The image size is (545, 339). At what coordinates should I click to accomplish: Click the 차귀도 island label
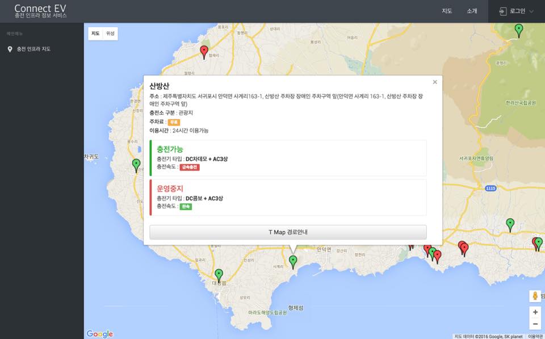tap(91, 157)
